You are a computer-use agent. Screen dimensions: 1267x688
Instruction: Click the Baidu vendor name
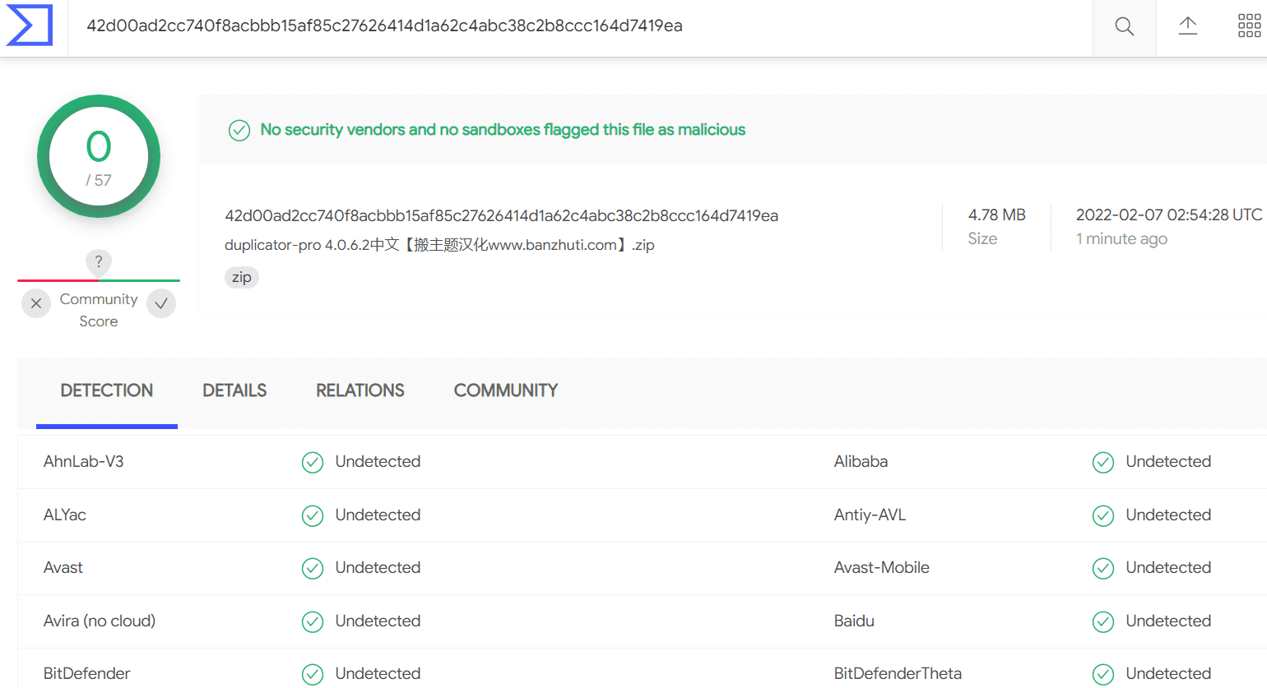(854, 621)
